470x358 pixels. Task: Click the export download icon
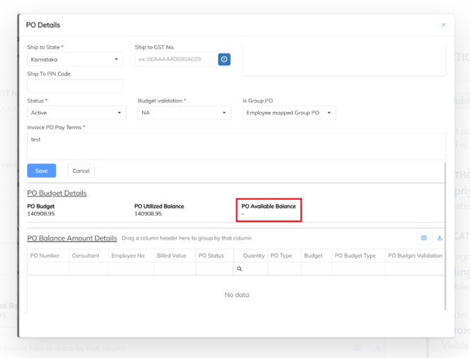click(439, 238)
